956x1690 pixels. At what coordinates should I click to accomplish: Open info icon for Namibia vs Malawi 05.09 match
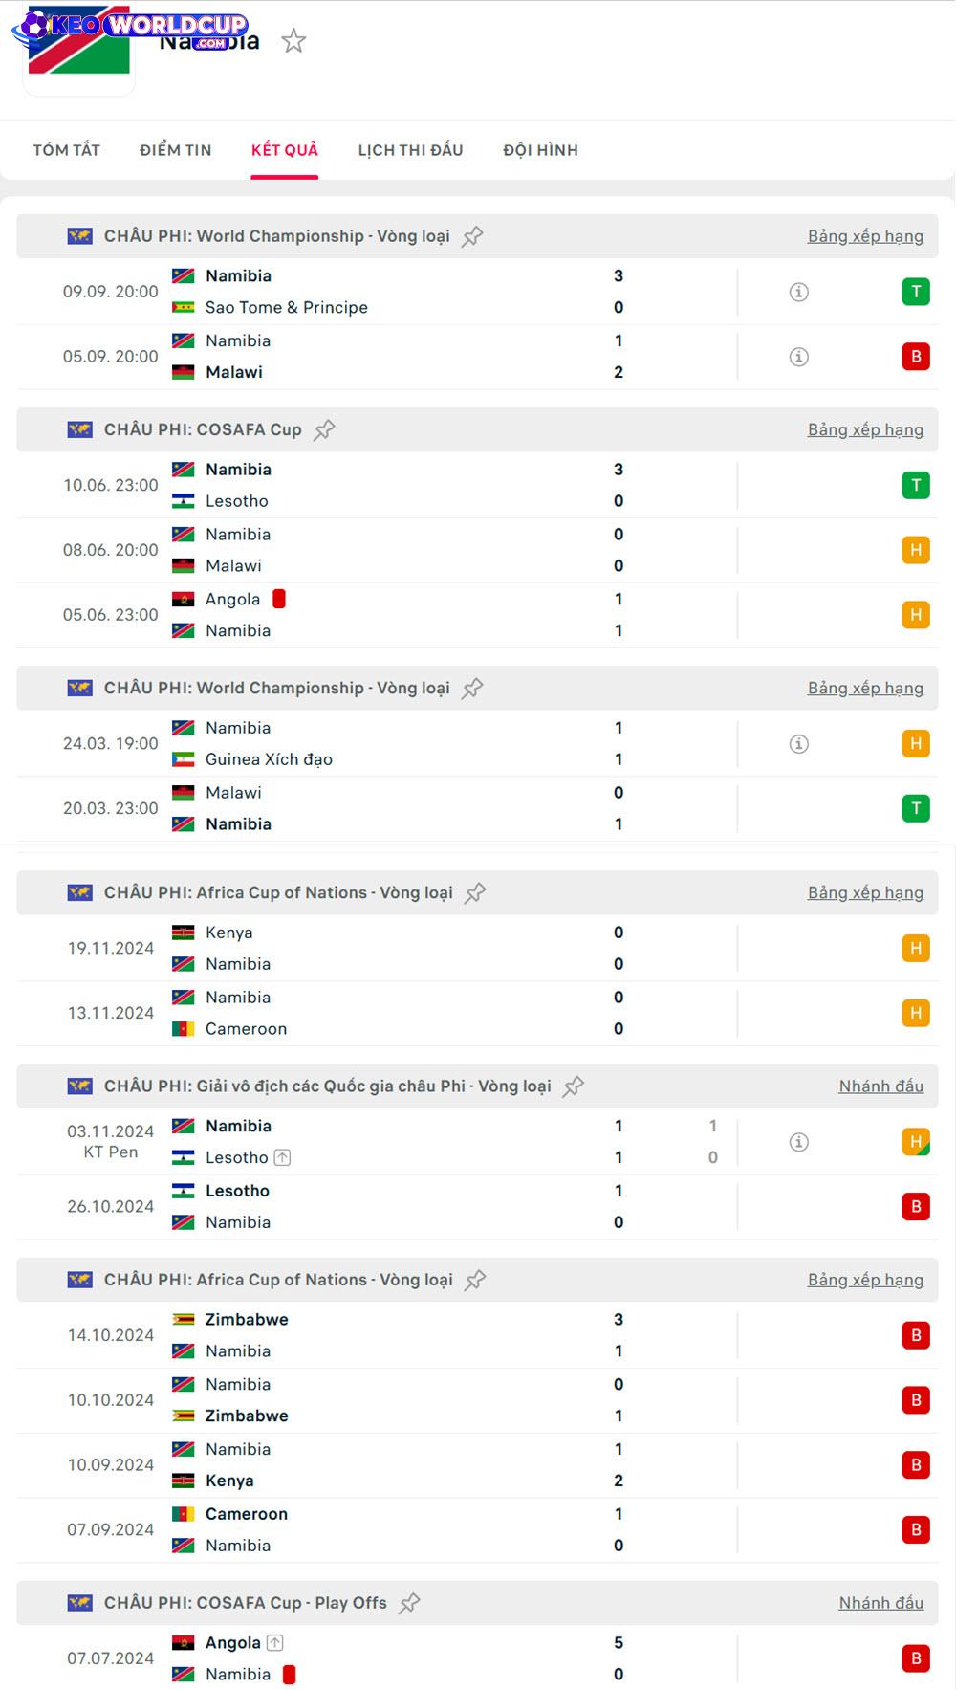[x=799, y=357]
